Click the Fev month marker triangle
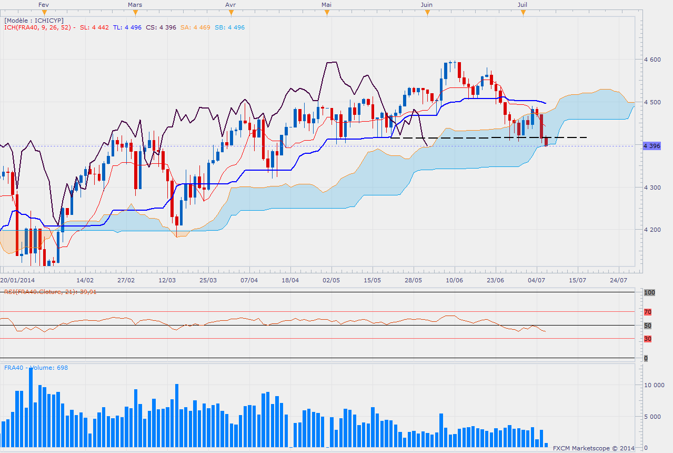 [x=45, y=13]
